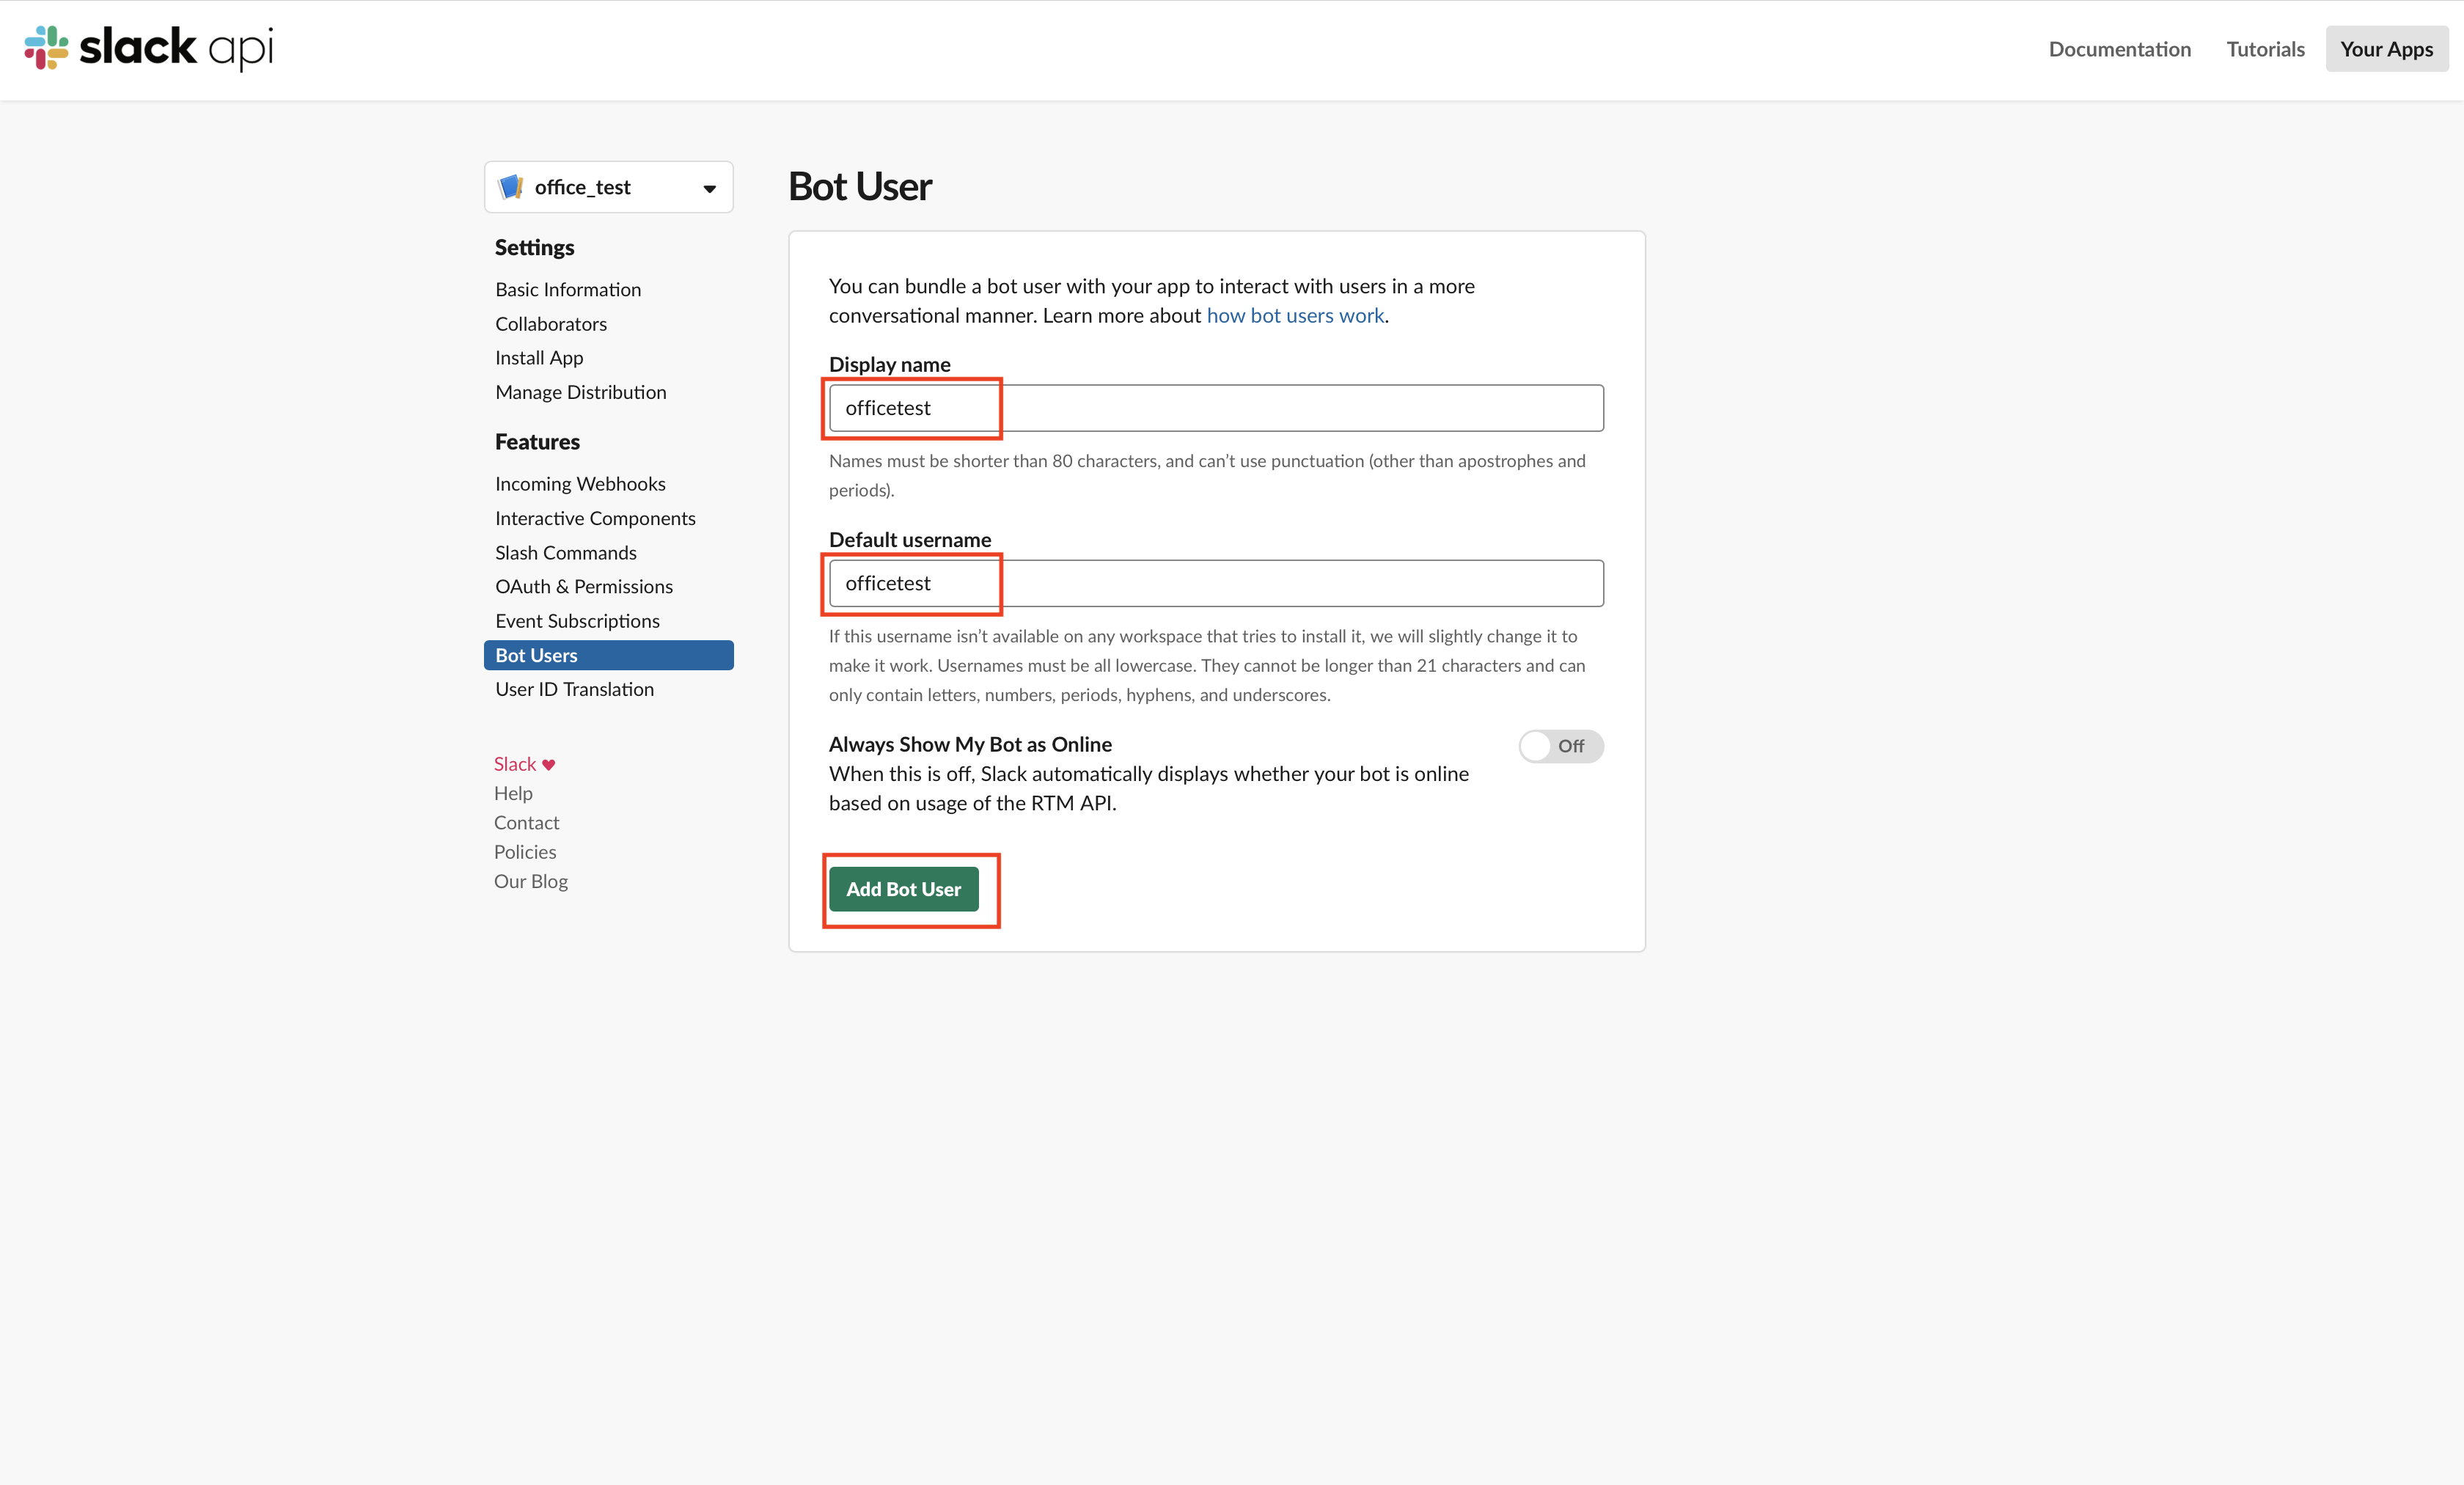Open the office_test app selector dropdown

click(608, 187)
